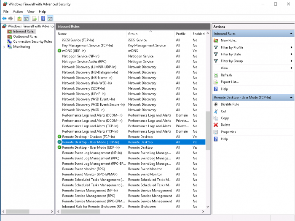The height and width of the screenshot is (221, 295).
Task: Click the Filter by Profile funnel icon
Action: point(216,47)
